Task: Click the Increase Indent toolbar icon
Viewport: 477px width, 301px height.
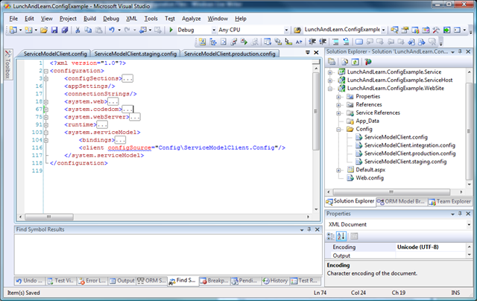Action: pos(323,42)
